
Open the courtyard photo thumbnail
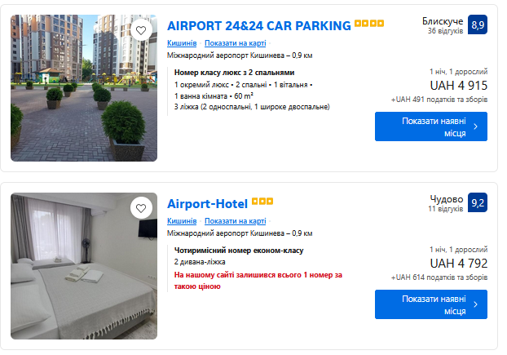[84, 88]
